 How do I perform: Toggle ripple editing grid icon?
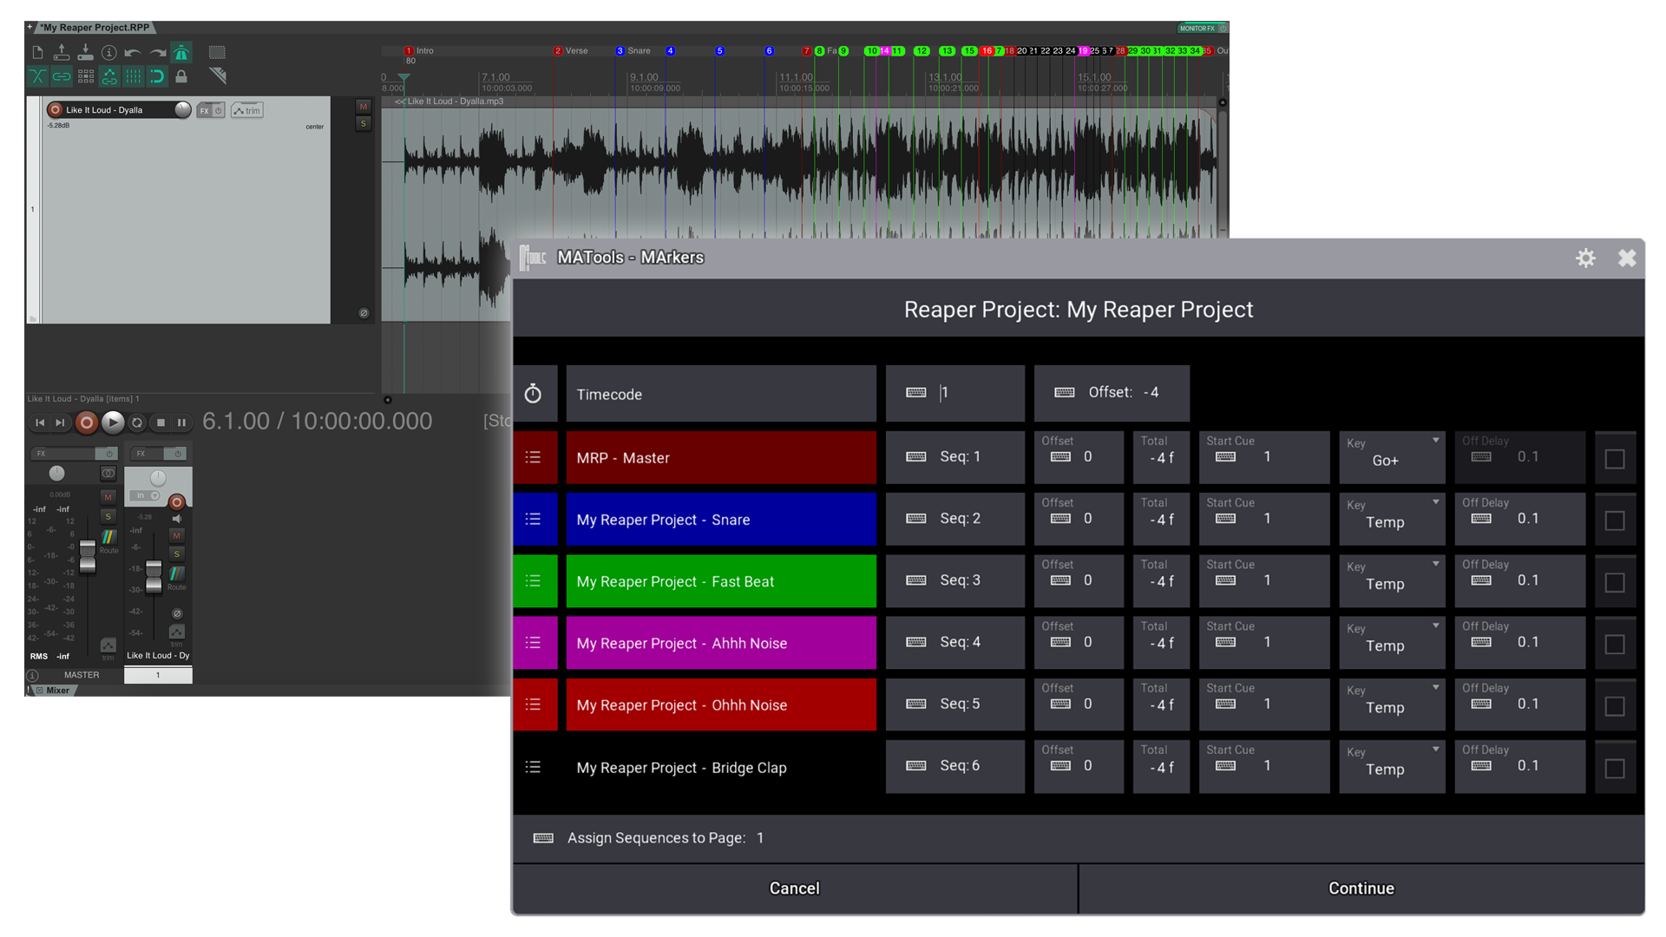pos(85,76)
